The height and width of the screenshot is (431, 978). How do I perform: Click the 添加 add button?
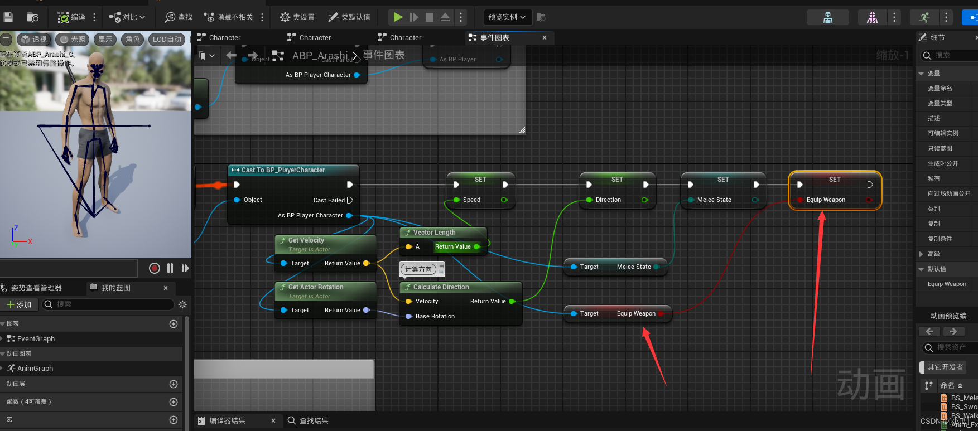(x=20, y=304)
